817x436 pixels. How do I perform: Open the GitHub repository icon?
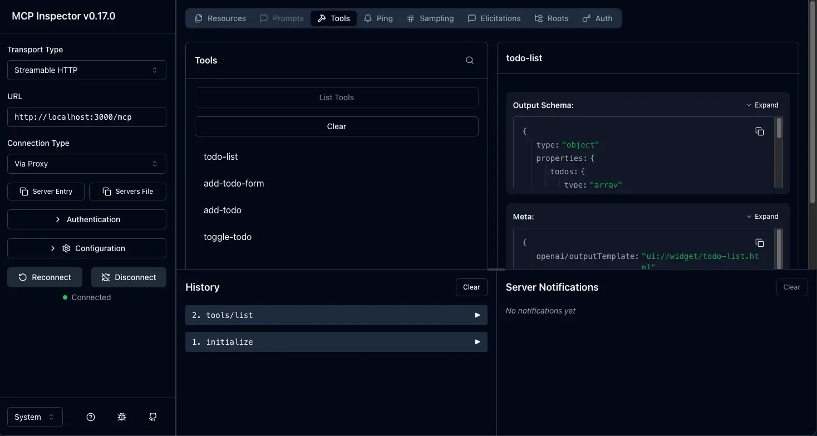[154, 417]
